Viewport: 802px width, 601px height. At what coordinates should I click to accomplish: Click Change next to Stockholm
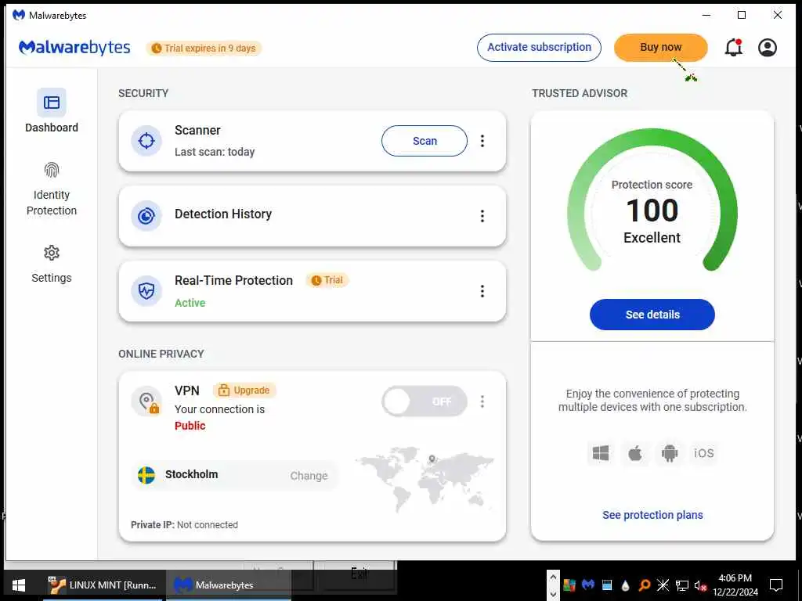(309, 476)
